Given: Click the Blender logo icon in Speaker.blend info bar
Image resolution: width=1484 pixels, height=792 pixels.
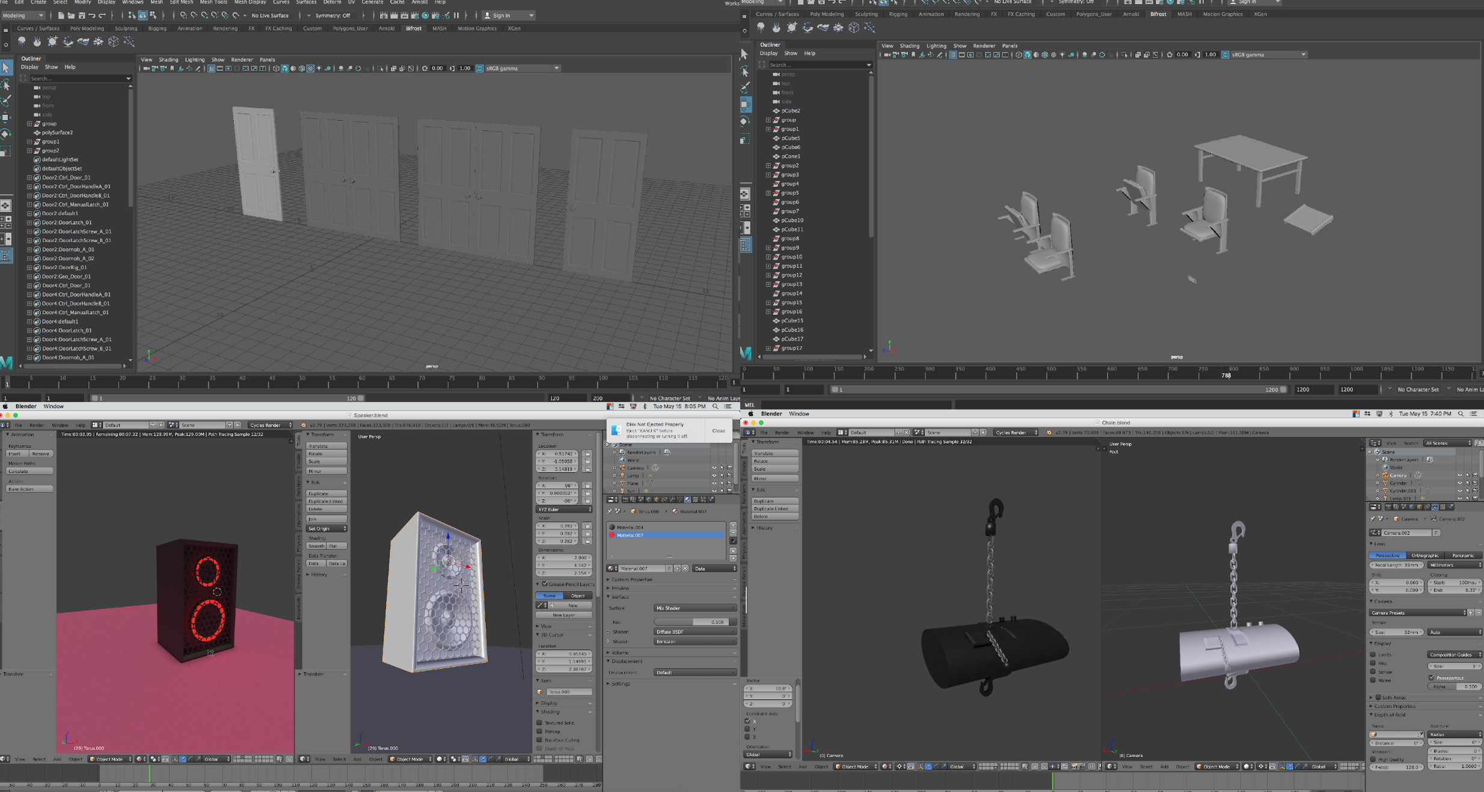Looking at the screenshot, I should 303,425.
